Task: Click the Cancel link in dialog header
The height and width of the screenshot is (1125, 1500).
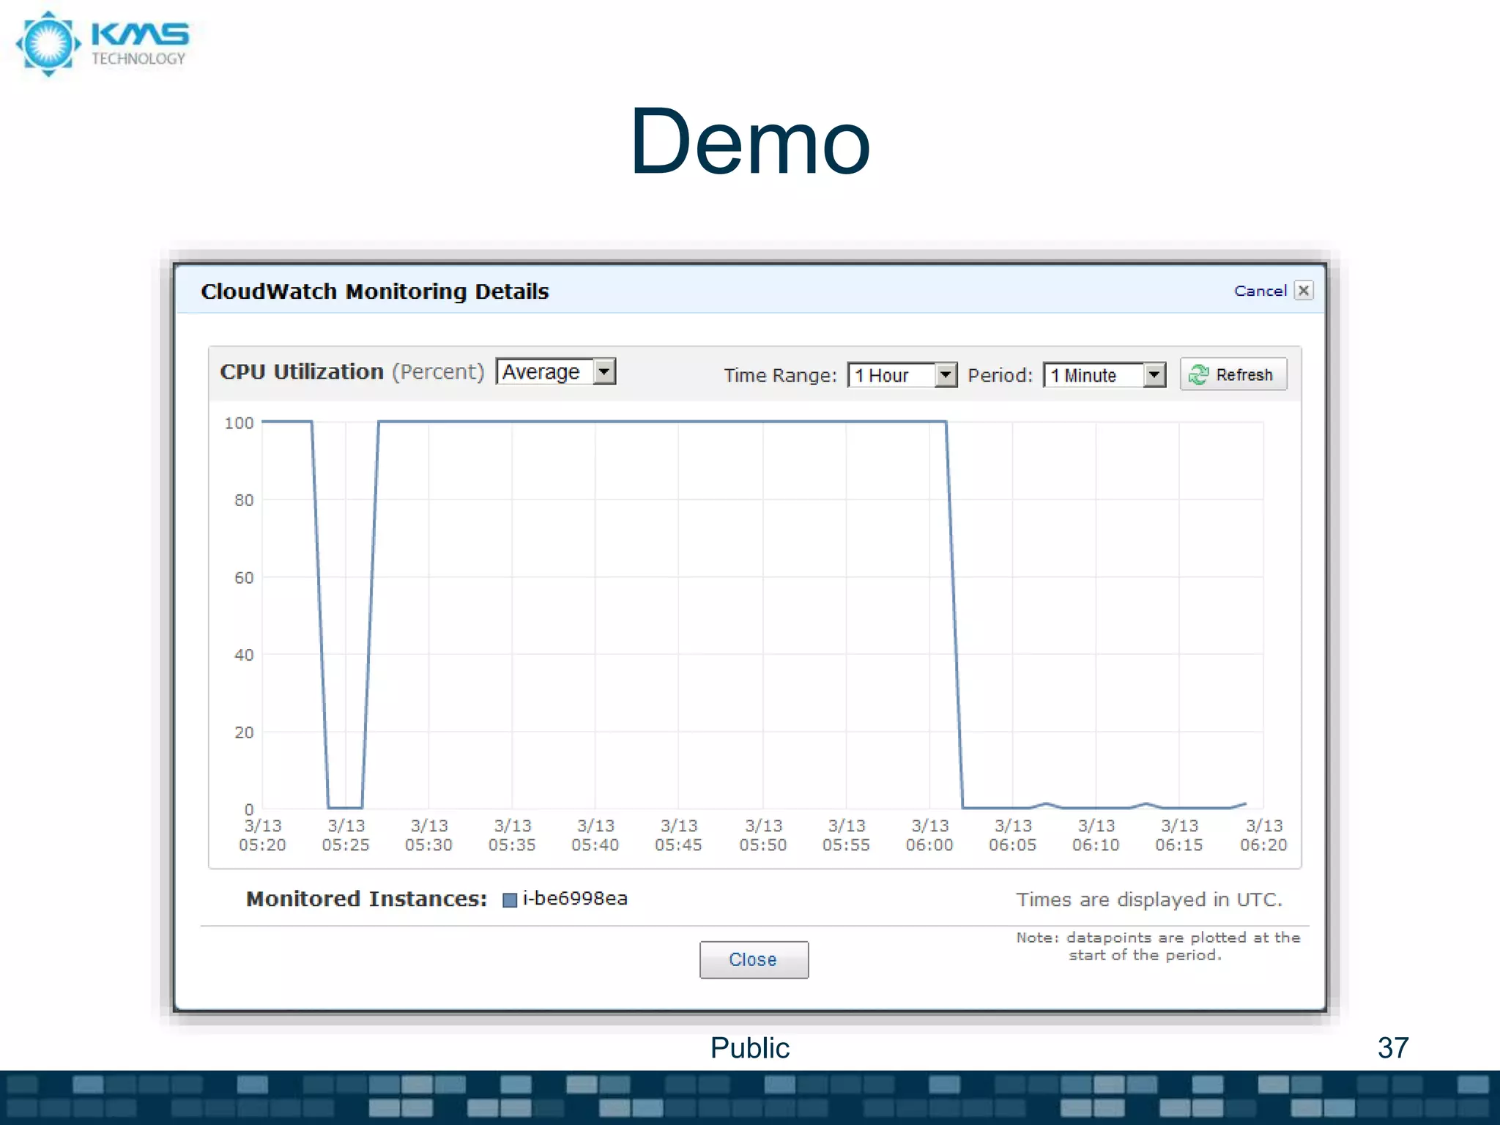Action: click(1260, 291)
